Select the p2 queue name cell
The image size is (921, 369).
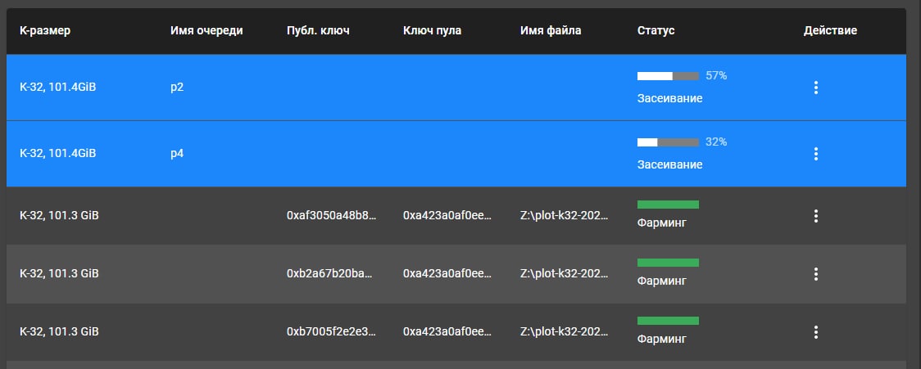(177, 88)
